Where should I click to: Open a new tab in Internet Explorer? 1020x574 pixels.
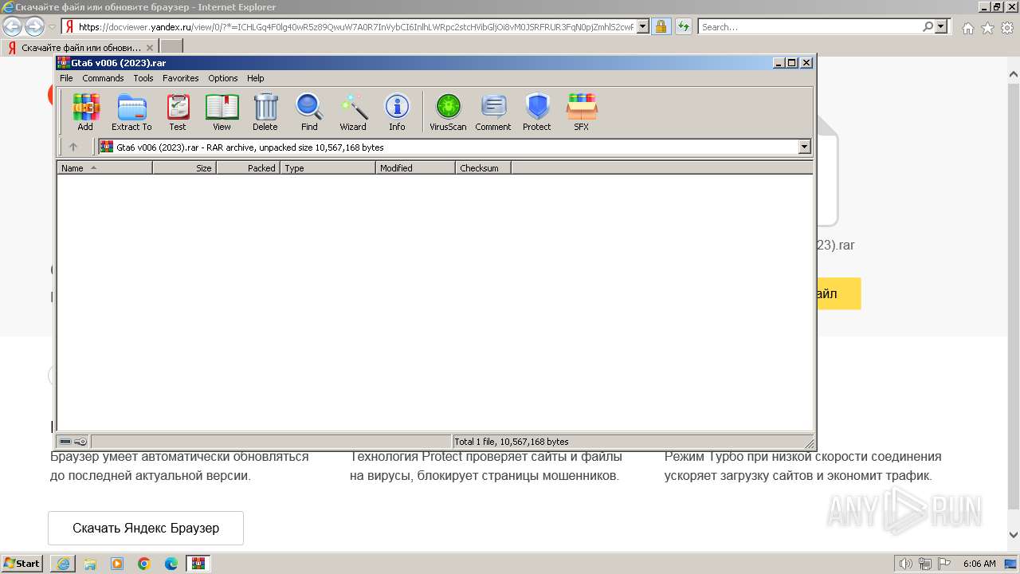pos(171,47)
